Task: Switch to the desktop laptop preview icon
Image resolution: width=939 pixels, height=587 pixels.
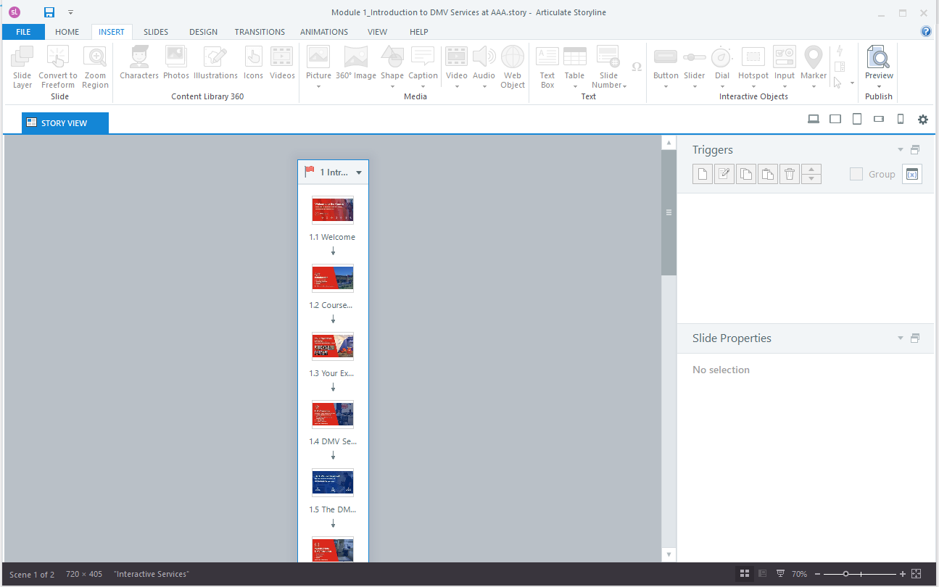Action: pos(814,120)
